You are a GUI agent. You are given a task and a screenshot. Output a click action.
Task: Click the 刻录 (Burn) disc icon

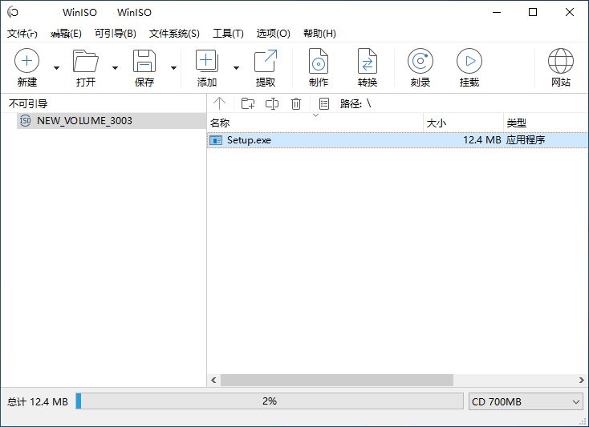click(420, 61)
